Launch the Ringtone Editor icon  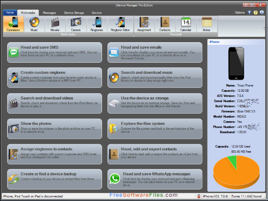pyautogui.click(x=120, y=24)
